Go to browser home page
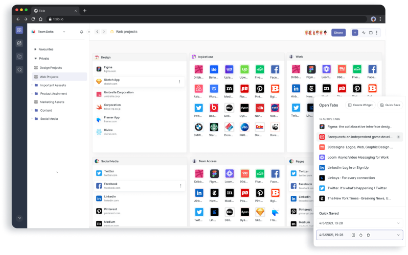This screenshot has width=408, height=255. pyautogui.click(x=40, y=19)
